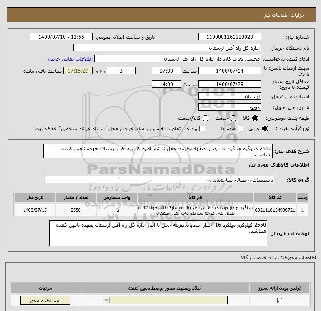Click the validity time 14:00 field

166,84
